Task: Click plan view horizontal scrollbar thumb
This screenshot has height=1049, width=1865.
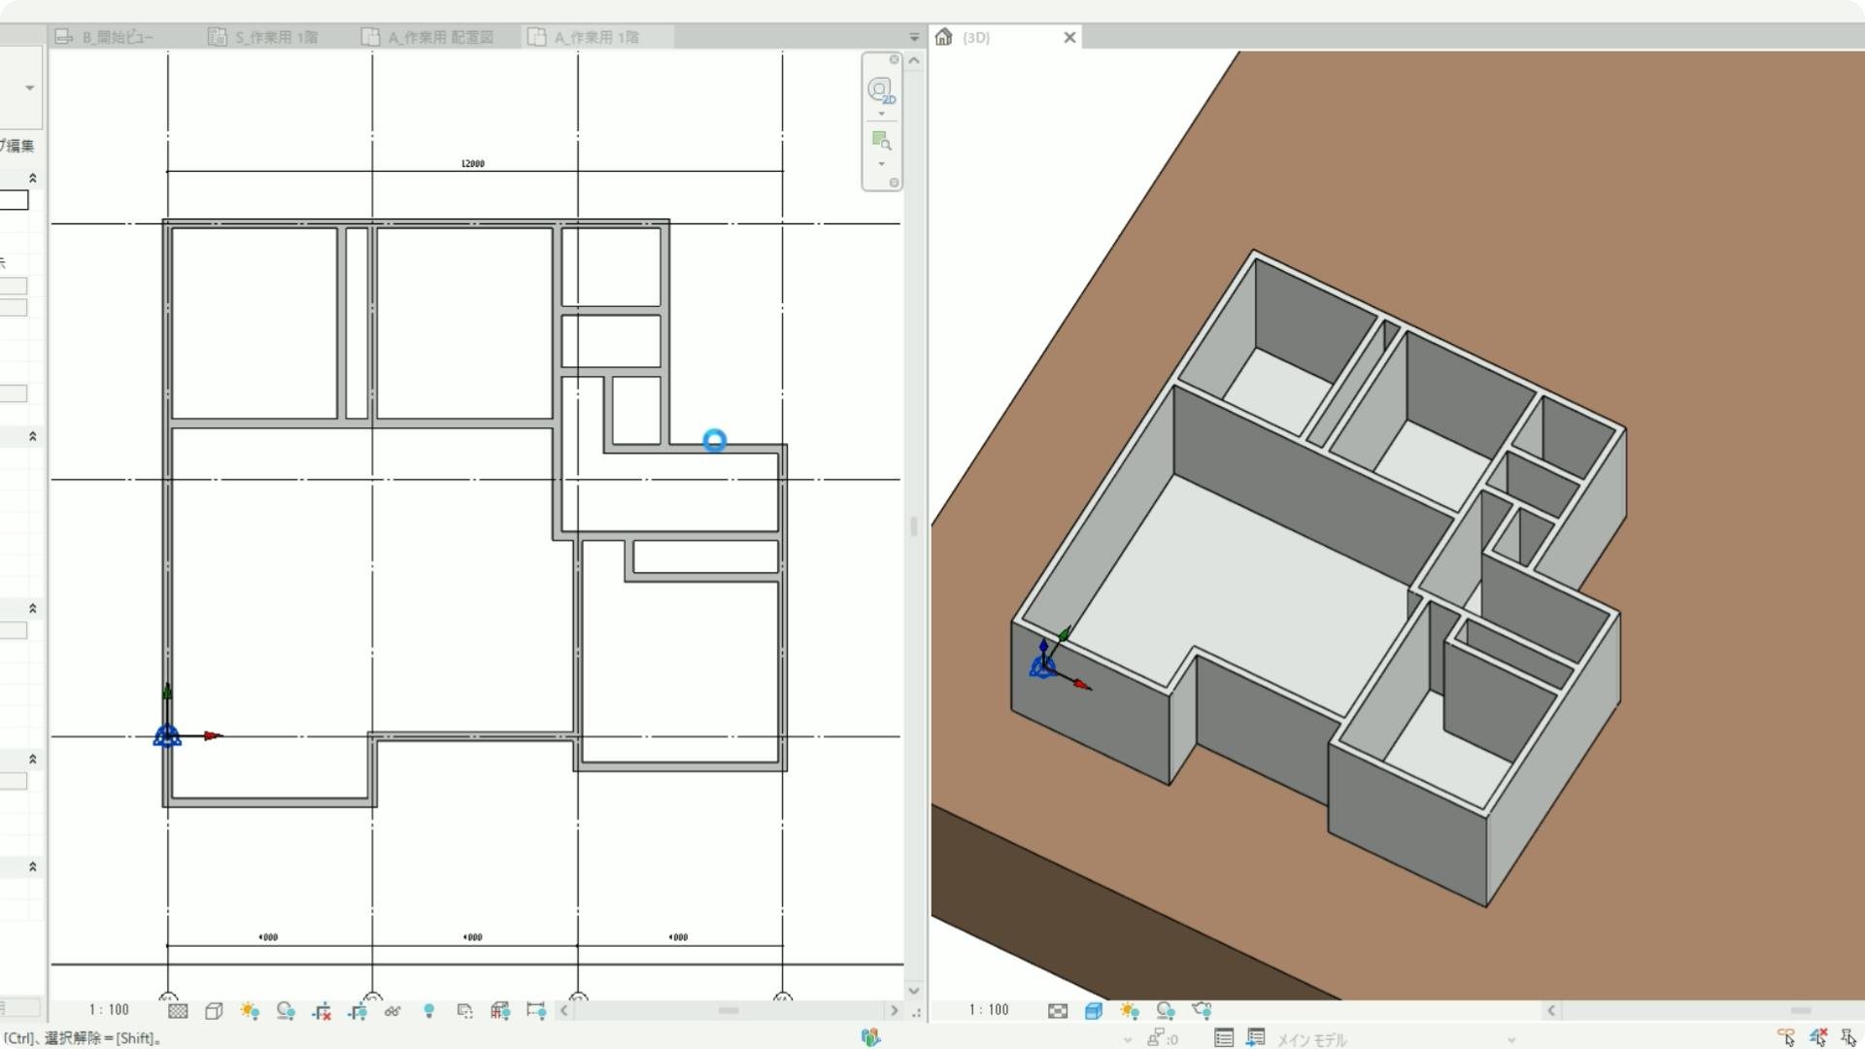Action: pos(729,1011)
